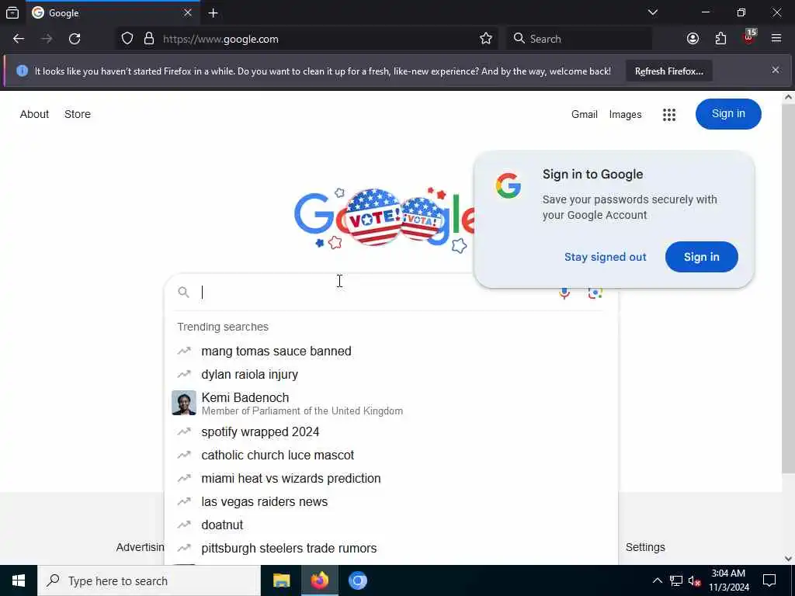
Task: Select suggestion doatnut
Action: (391, 525)
